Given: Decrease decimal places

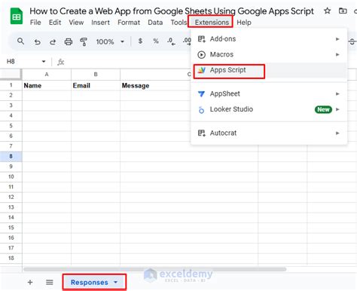Looking at the screenshot, I should click(x=171, y=41).
